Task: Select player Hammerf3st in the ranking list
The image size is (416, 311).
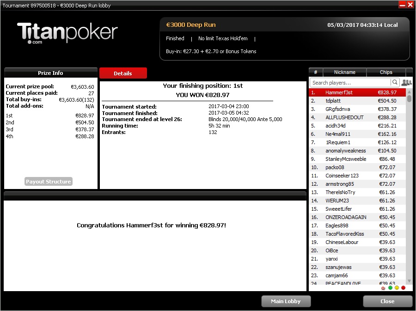Action: point(357,92)
